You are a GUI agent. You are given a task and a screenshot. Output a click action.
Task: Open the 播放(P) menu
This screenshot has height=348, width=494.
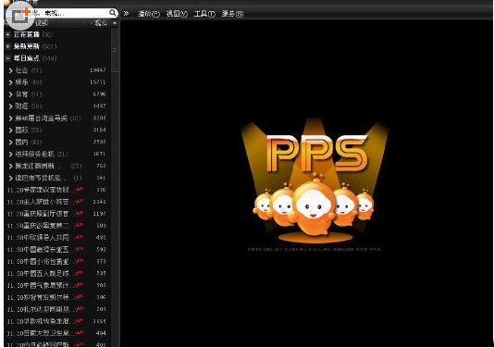click(149, 14)
